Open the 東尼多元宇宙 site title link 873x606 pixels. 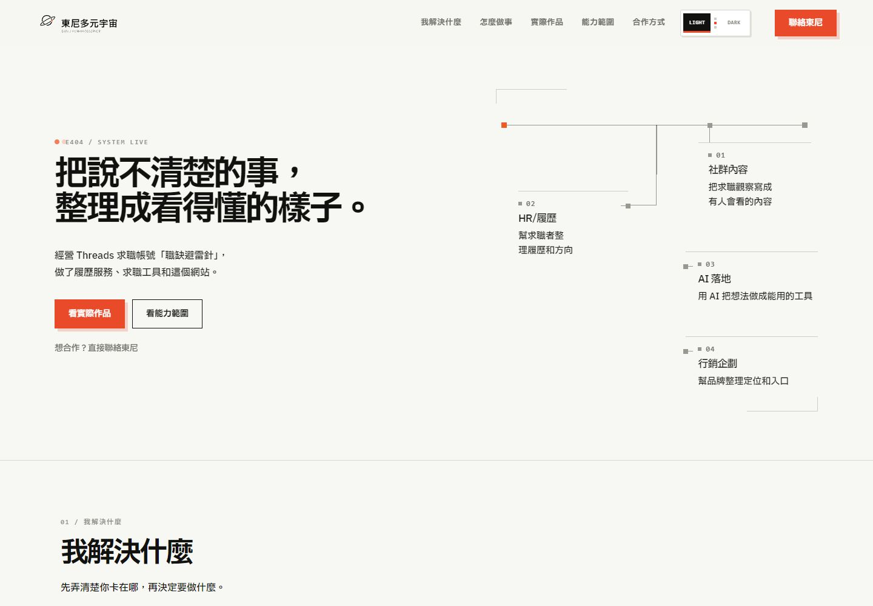coord(89,23)
